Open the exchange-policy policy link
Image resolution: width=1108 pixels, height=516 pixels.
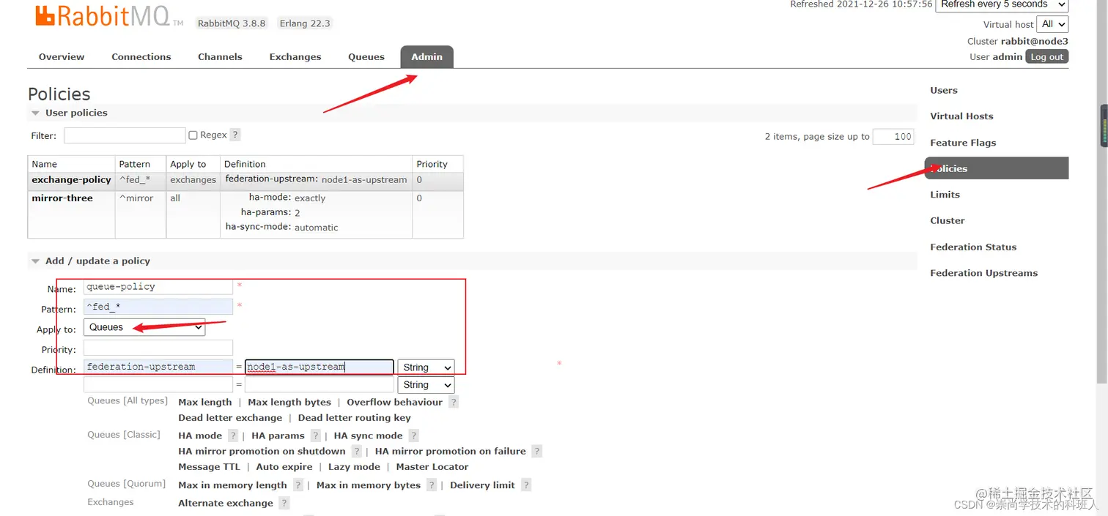(x=71, y=179)
